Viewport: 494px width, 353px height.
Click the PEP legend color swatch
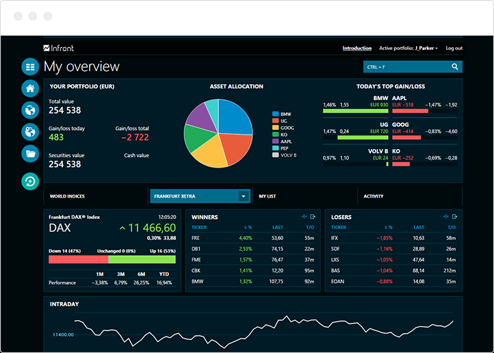pyautogui.click(x=275, y=148)
